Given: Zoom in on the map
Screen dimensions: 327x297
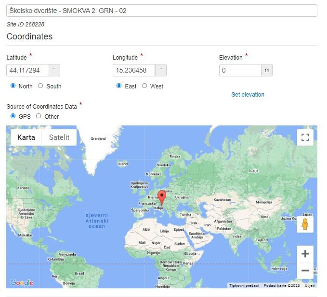Looking at the screenshot, I should (305, 254).
